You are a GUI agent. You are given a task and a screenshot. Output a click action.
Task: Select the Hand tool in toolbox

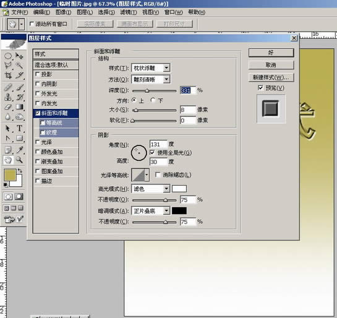8,160
